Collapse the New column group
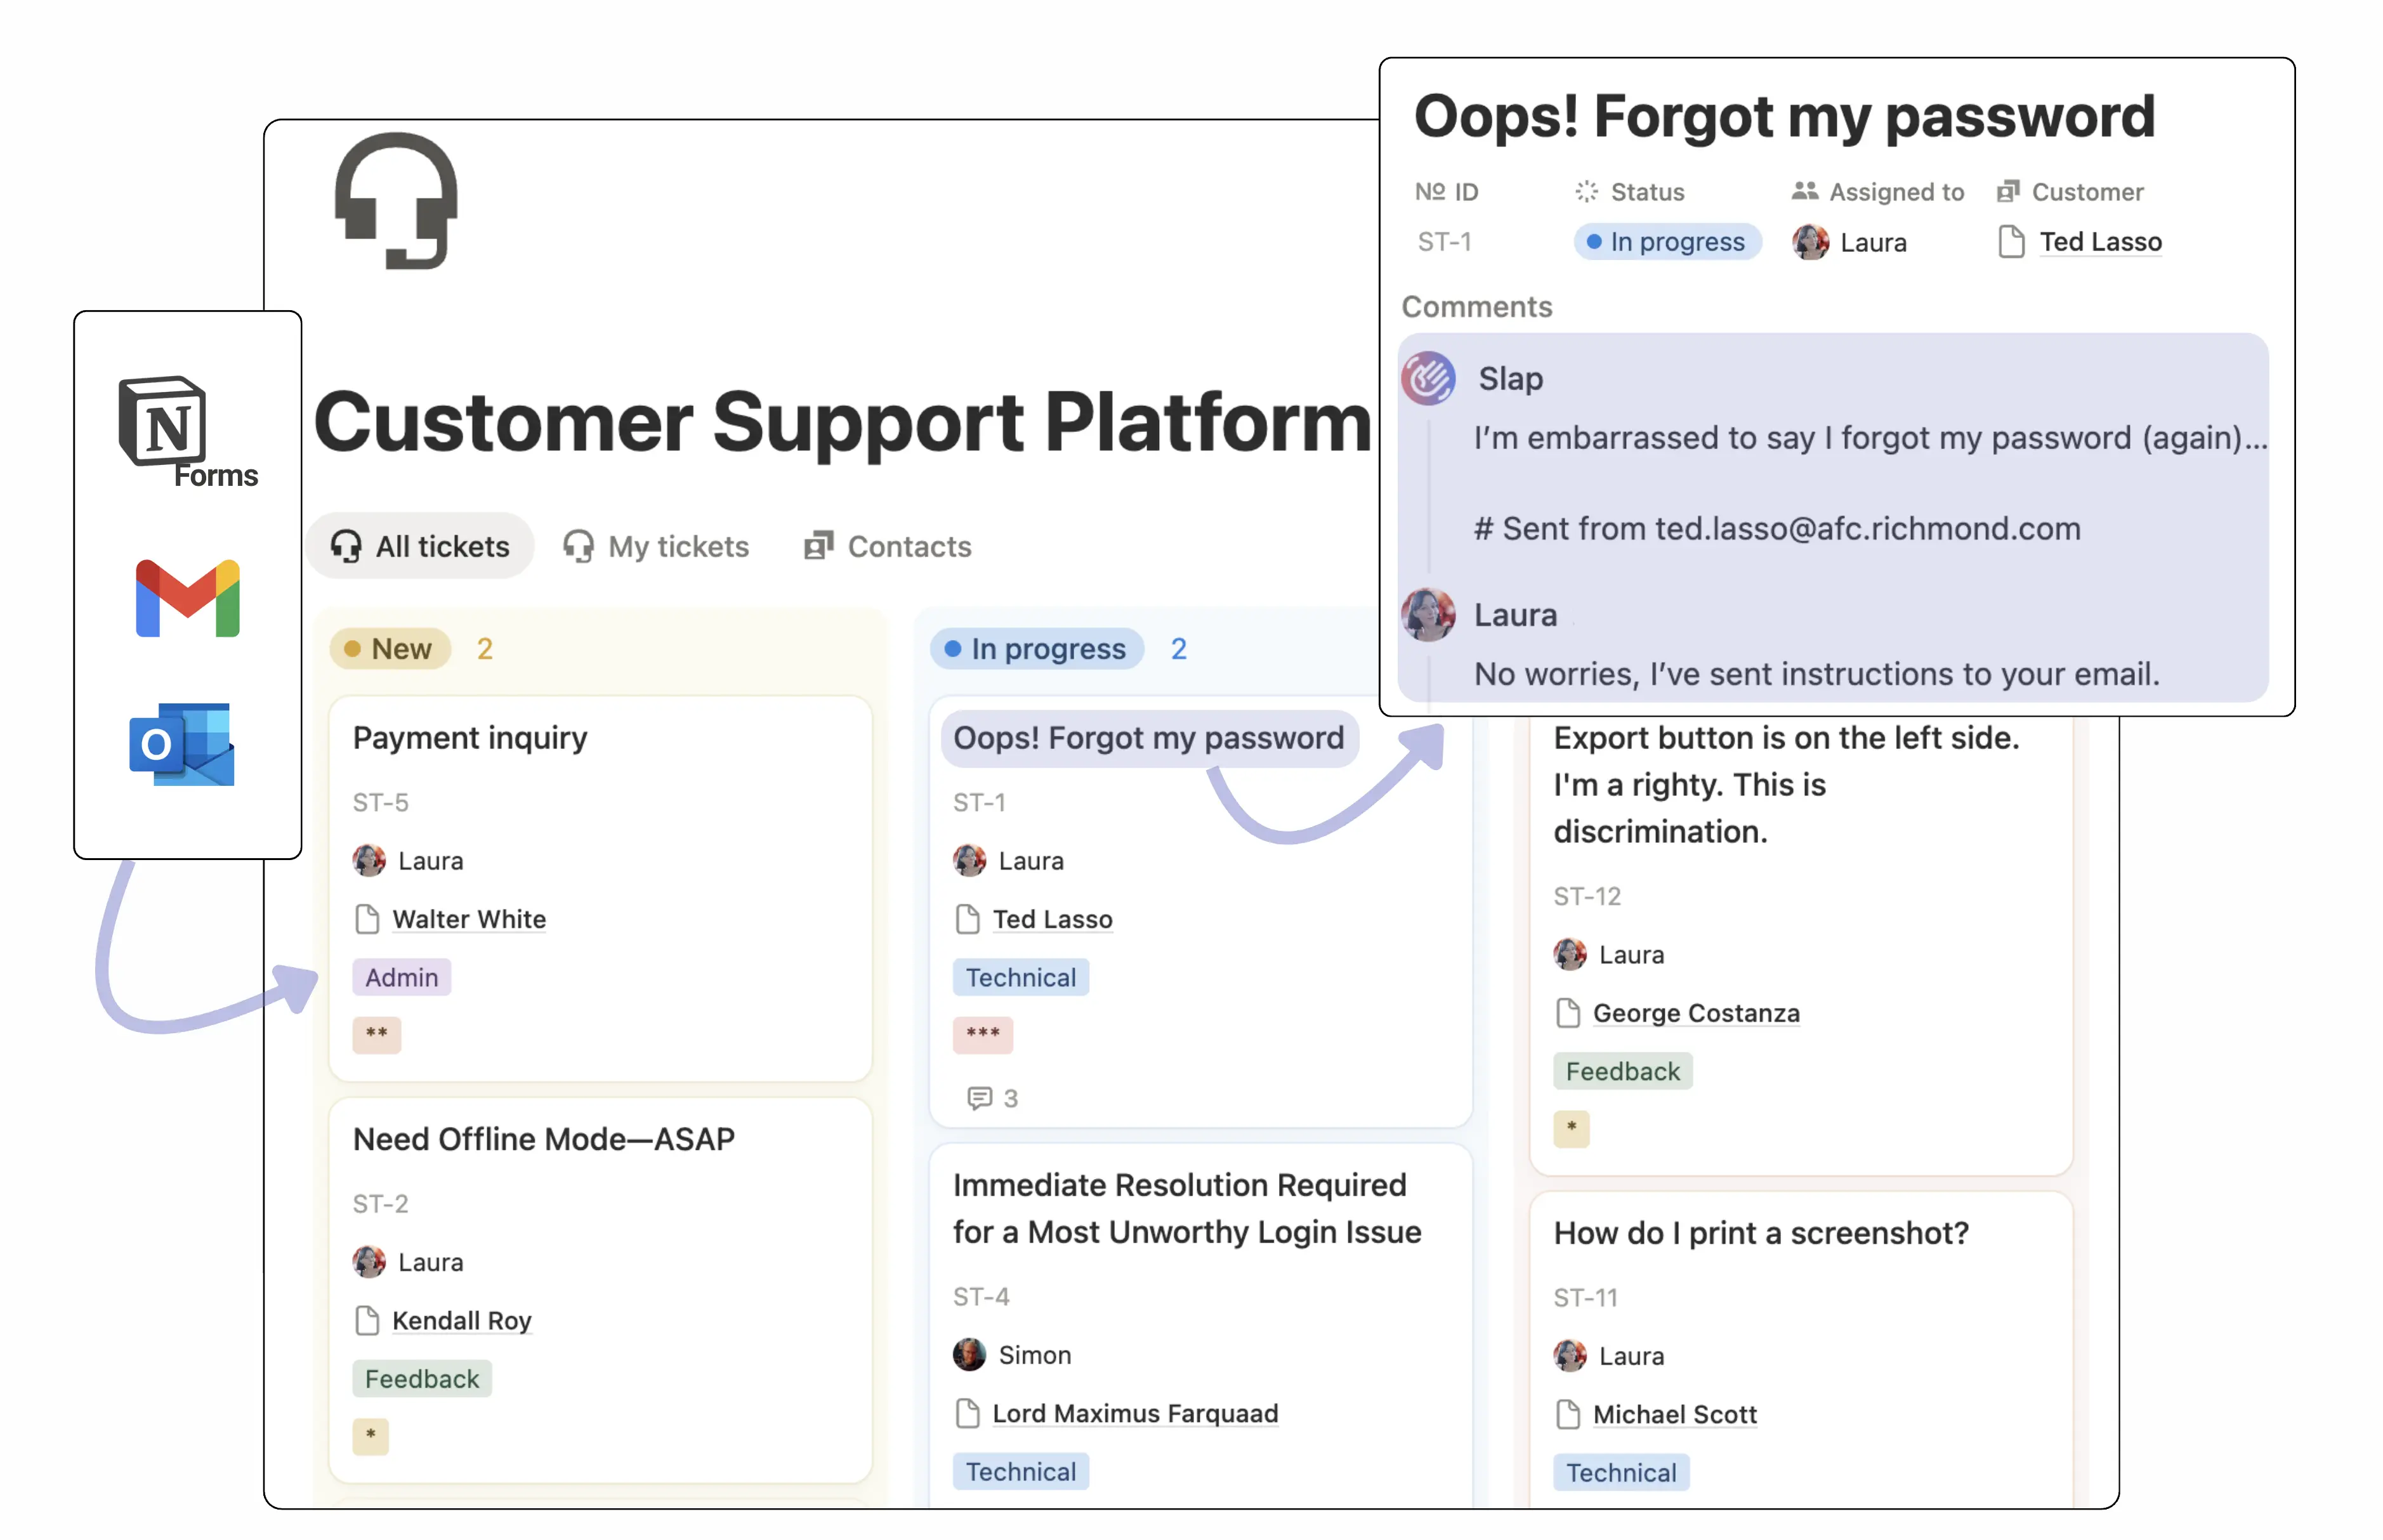This screenshot has width=2383, height=1540. (390, 648)
